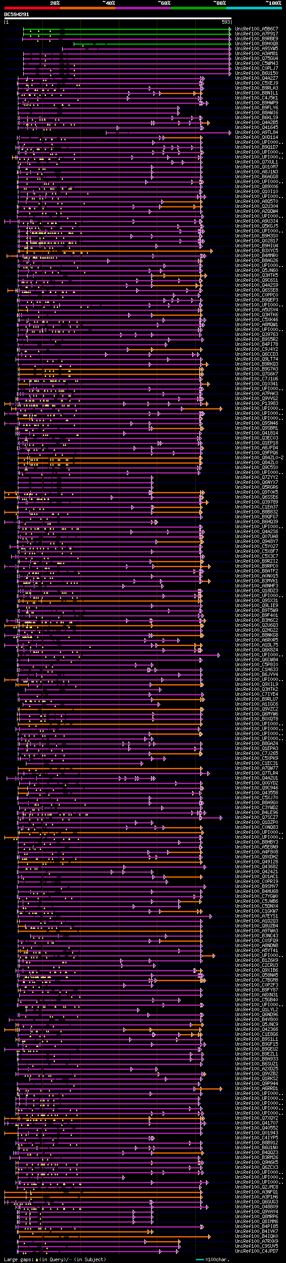The height and width of the screenshot is (1263, 286).
Task: Select label UniRef100_B8NIL1
Action: (x=257, y=93)
